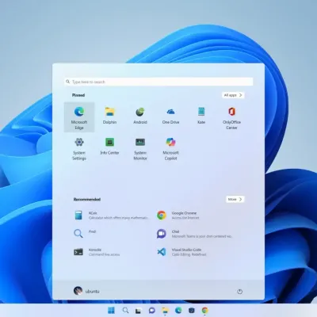Expand the All apps list
317x317 pixels.
coord(233,95)
